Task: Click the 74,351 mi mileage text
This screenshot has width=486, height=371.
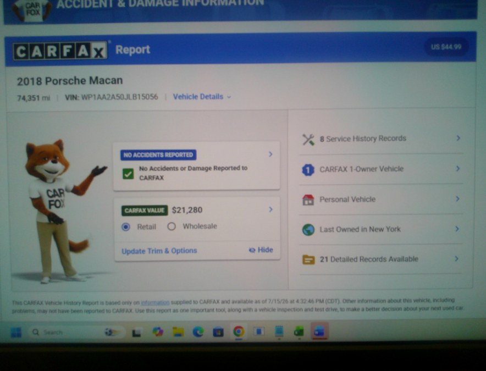Action: click(34, 98)
